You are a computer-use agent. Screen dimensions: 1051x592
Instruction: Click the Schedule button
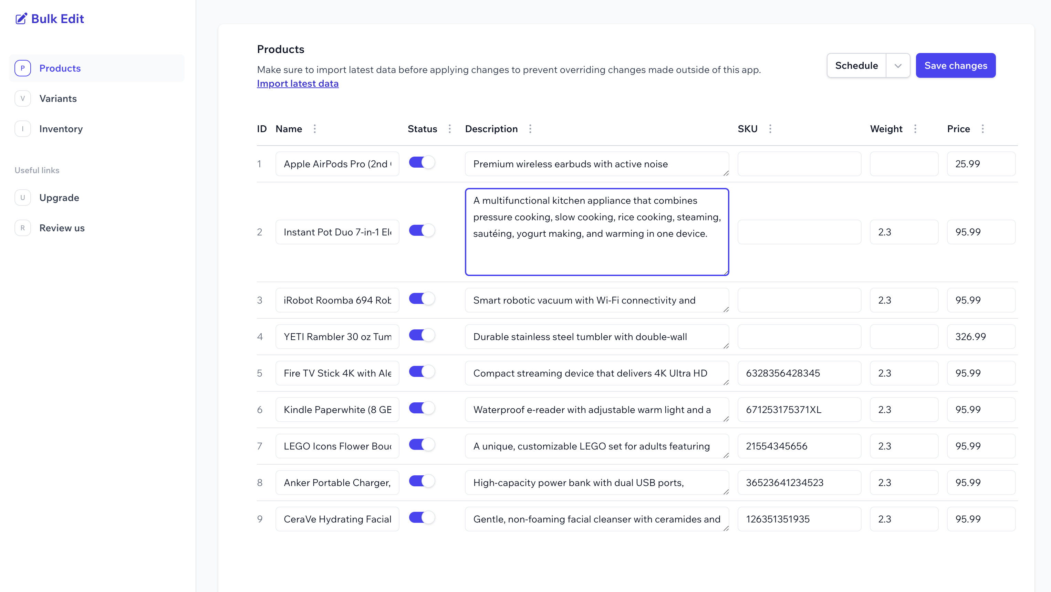856,66
